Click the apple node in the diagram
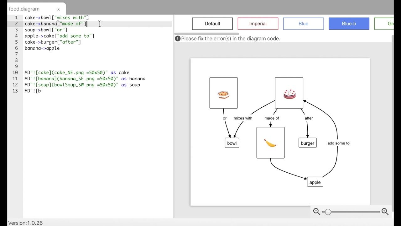Image resolution: width=401 pixels, height=226 pixels. coord(315,182)
